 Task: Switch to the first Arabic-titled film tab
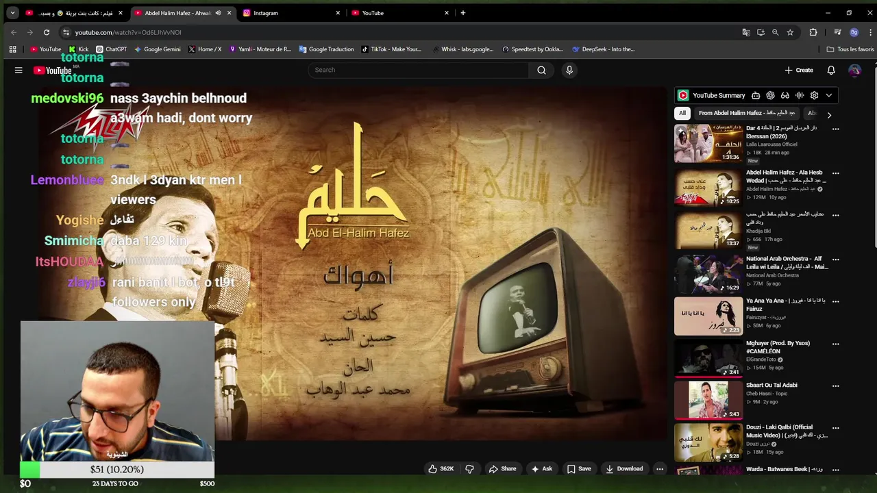coord(73,13)
